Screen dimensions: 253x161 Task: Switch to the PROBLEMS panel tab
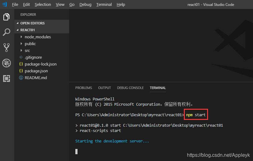(84, 88)
